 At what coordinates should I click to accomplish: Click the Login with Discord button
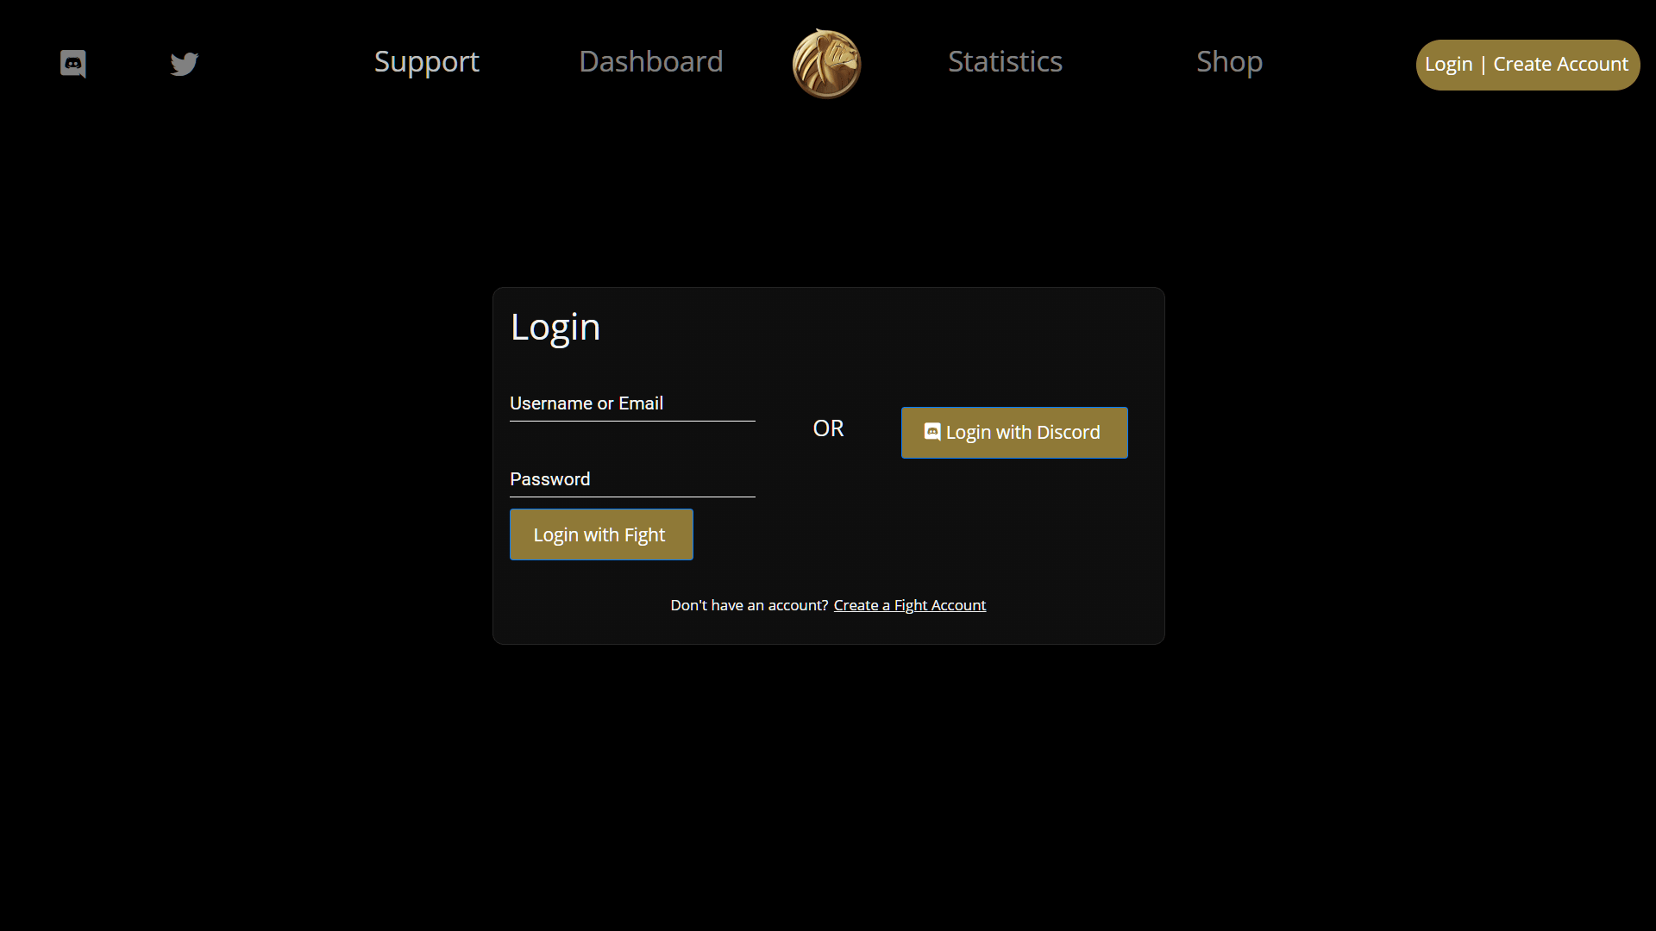point(1014,433)
